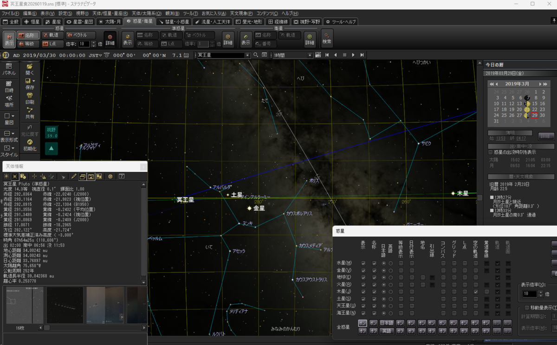This screenshot has height=345, width=557.
Task: Click scroll-up arrow in 天体情報 text
Action: click(144, 184)
